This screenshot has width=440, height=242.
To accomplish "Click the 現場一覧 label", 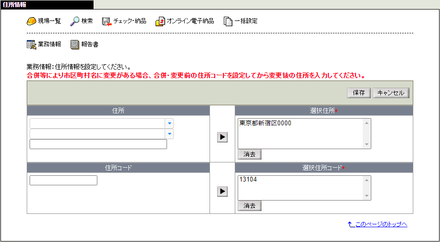I will point(49,21).
